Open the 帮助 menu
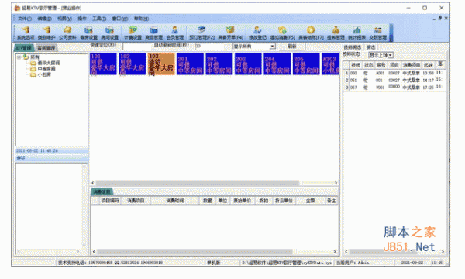 tap(141, 19)
